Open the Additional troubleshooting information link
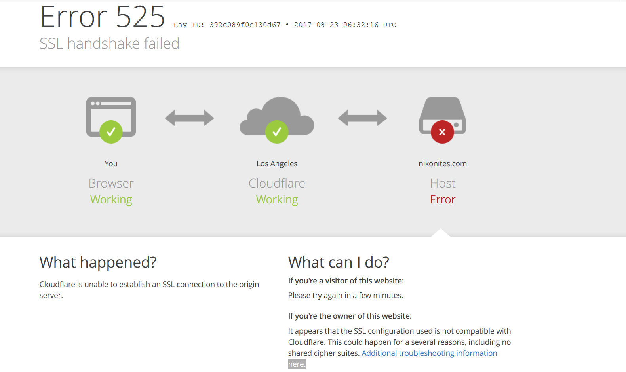 (x=429, y=353)
